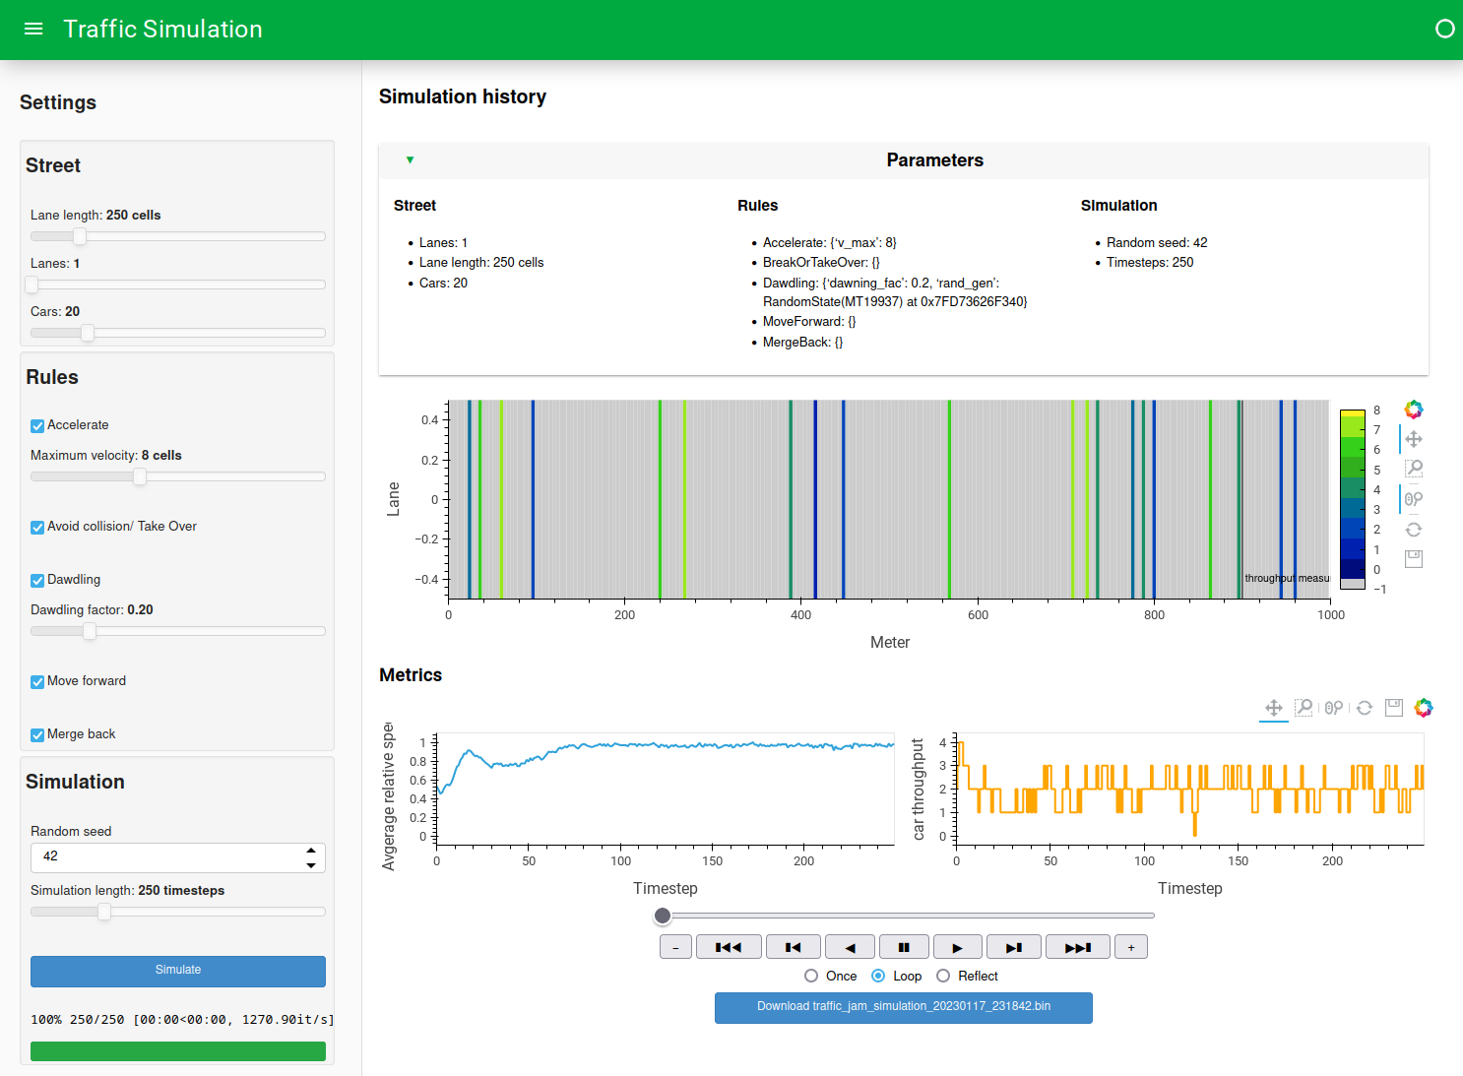Click the busy indicator circle in the header
This screenshot has width=1463, height=1076.
click(x=1444, y=29)
